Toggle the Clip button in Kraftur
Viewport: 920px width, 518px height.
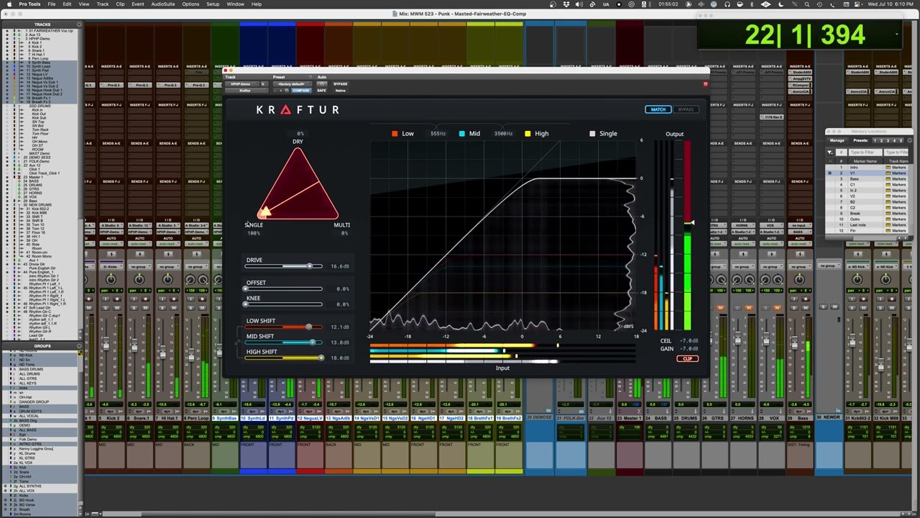click(x=688, y=358)
